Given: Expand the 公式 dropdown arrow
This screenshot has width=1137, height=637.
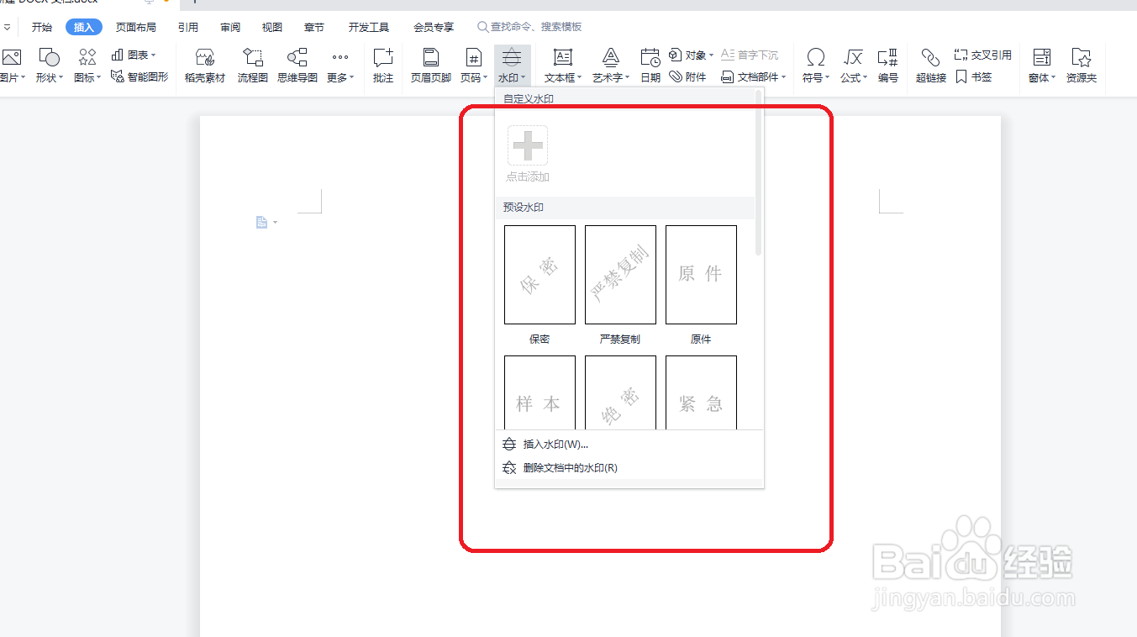Looking at the screenshot, I should click(866, 78).
